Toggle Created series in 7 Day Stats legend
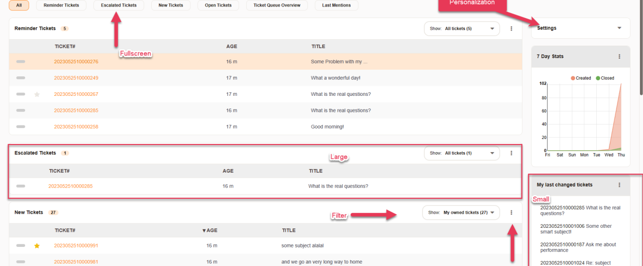This screenshot has width=643, height=266. click(x=580, y=78)
